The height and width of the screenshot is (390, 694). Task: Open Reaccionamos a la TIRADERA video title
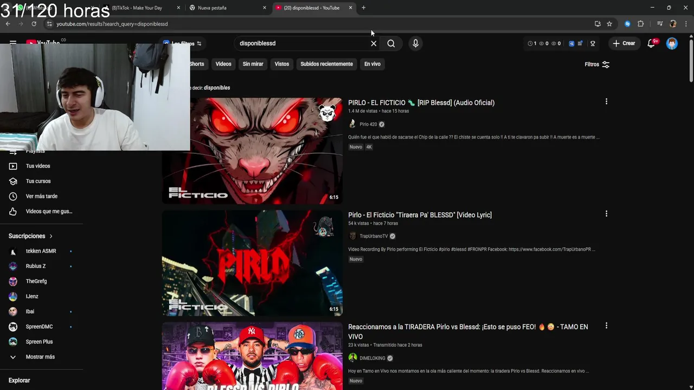pos(468,331)
